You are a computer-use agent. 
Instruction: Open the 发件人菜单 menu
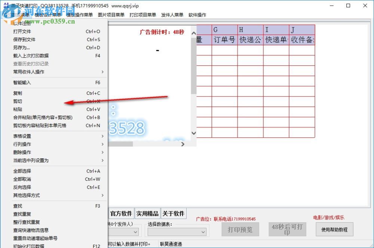coord(172,15)
